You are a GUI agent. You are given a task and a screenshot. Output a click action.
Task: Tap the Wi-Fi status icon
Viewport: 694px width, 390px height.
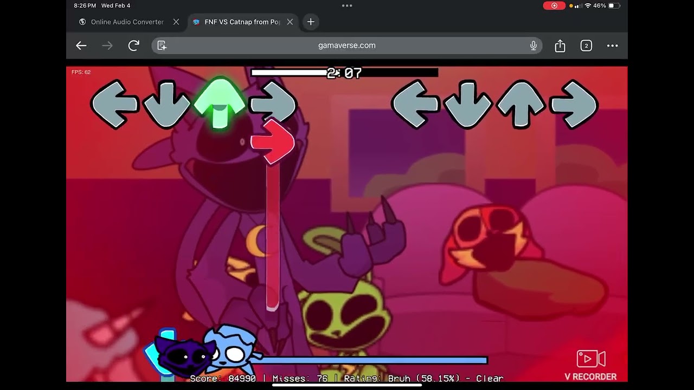click(588, 6)
